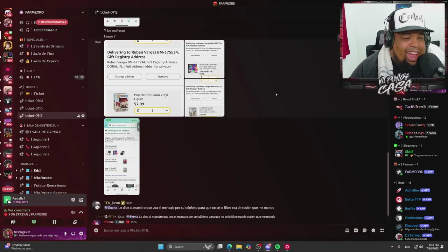448x252 pixels.
Task: Add channel to ESPECIALES category
Action: 83,40
